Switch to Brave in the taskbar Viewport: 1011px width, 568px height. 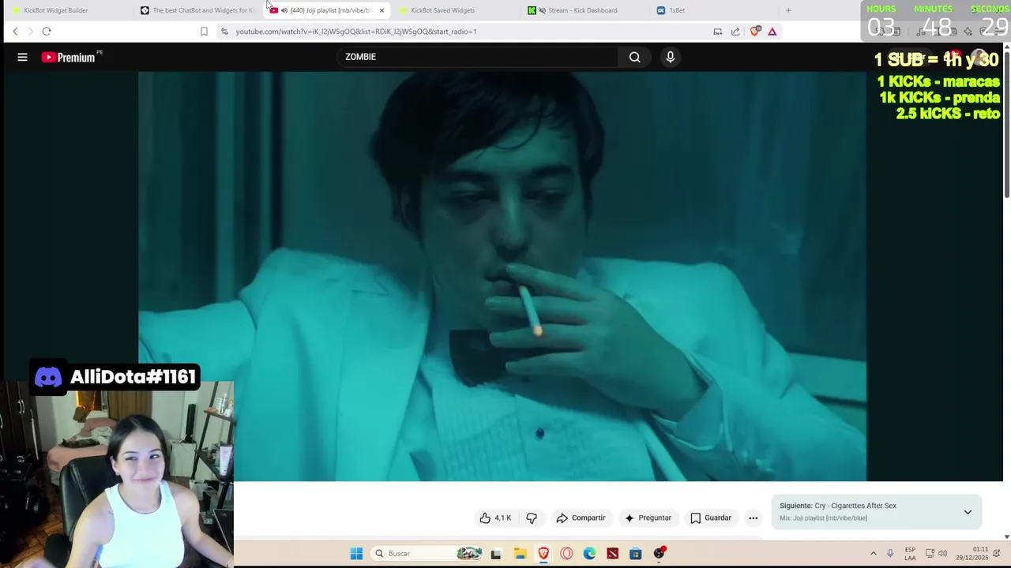click(543, 553)
